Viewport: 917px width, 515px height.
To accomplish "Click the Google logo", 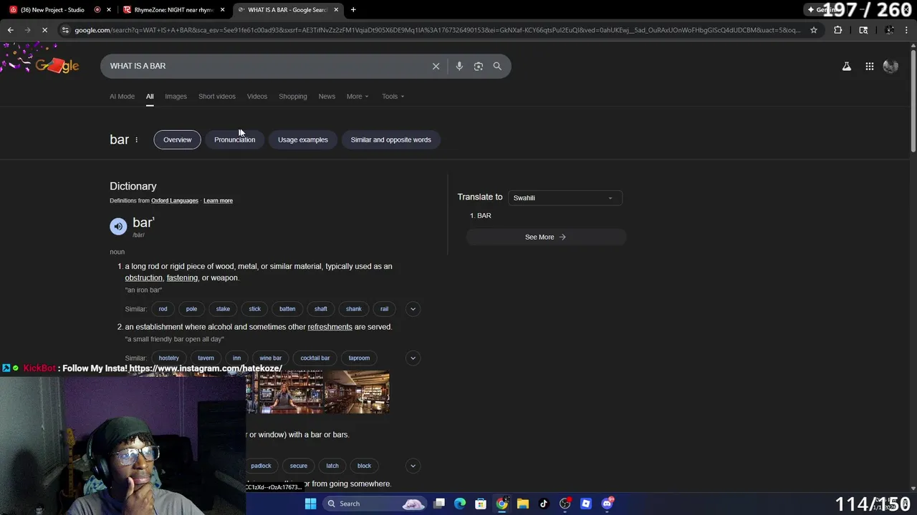I will (57, 66).
